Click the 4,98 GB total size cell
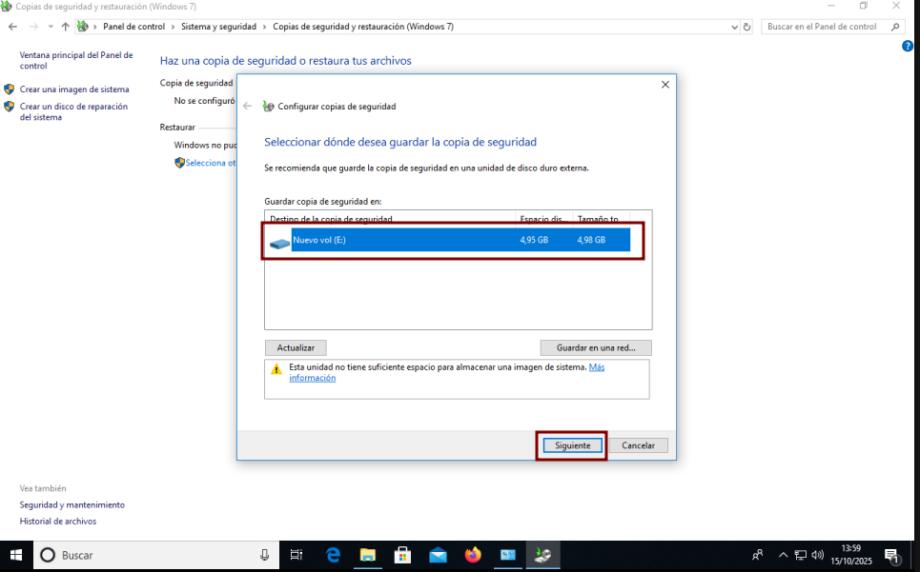 pos(591,240)
